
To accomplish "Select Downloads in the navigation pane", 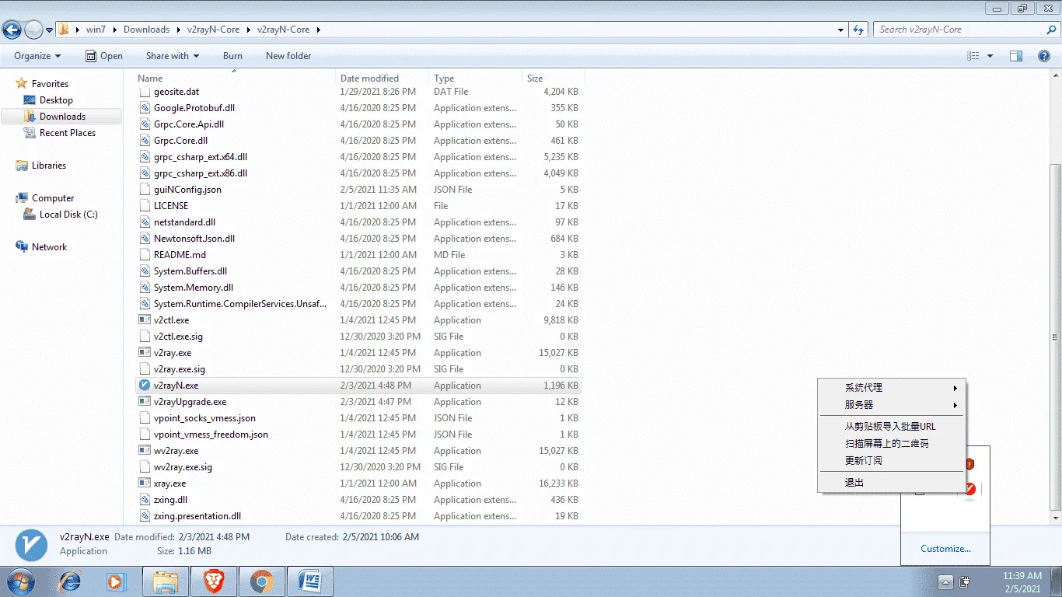I will (x=62, y=117).
